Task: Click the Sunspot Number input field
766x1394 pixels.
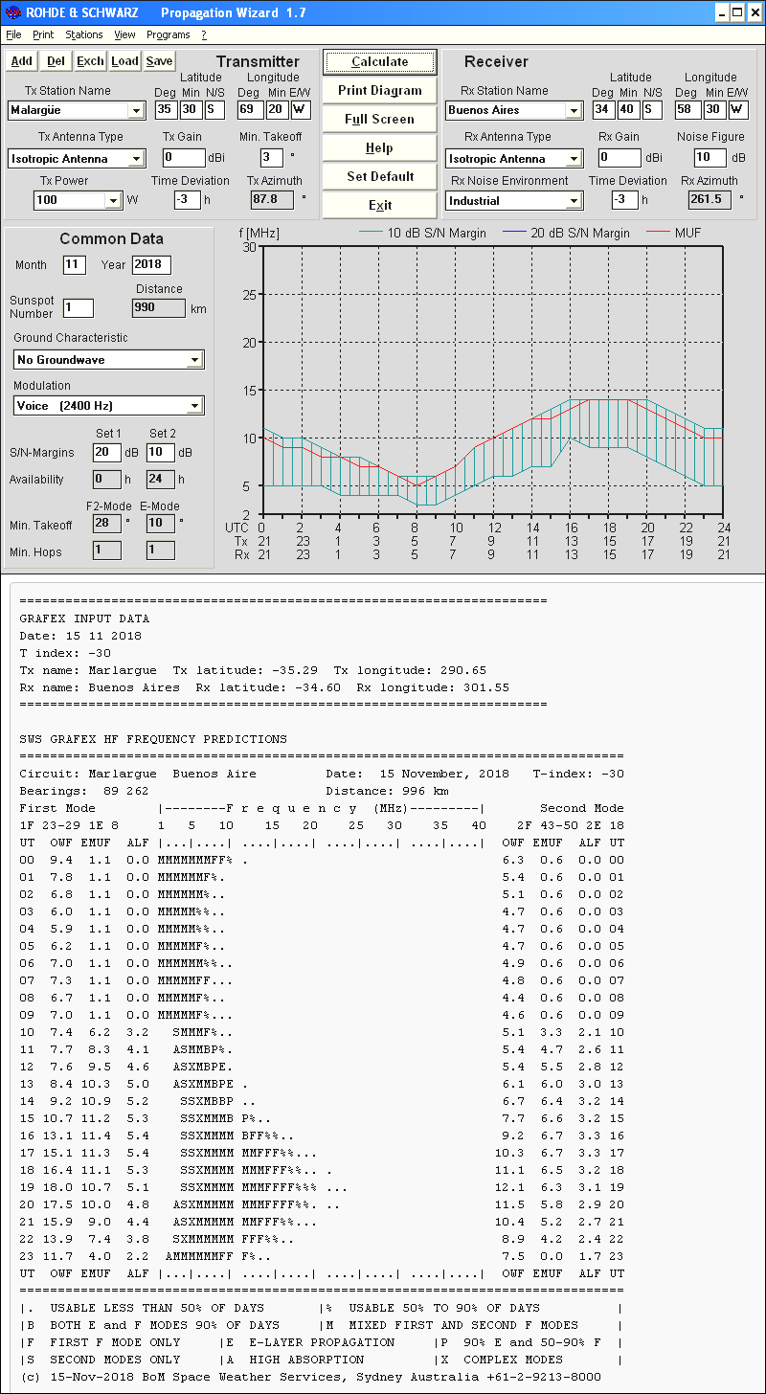Action: [x=79, y=308]
